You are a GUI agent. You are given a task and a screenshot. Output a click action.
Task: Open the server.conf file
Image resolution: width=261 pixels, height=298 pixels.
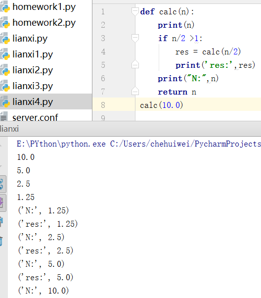point(35,117)
